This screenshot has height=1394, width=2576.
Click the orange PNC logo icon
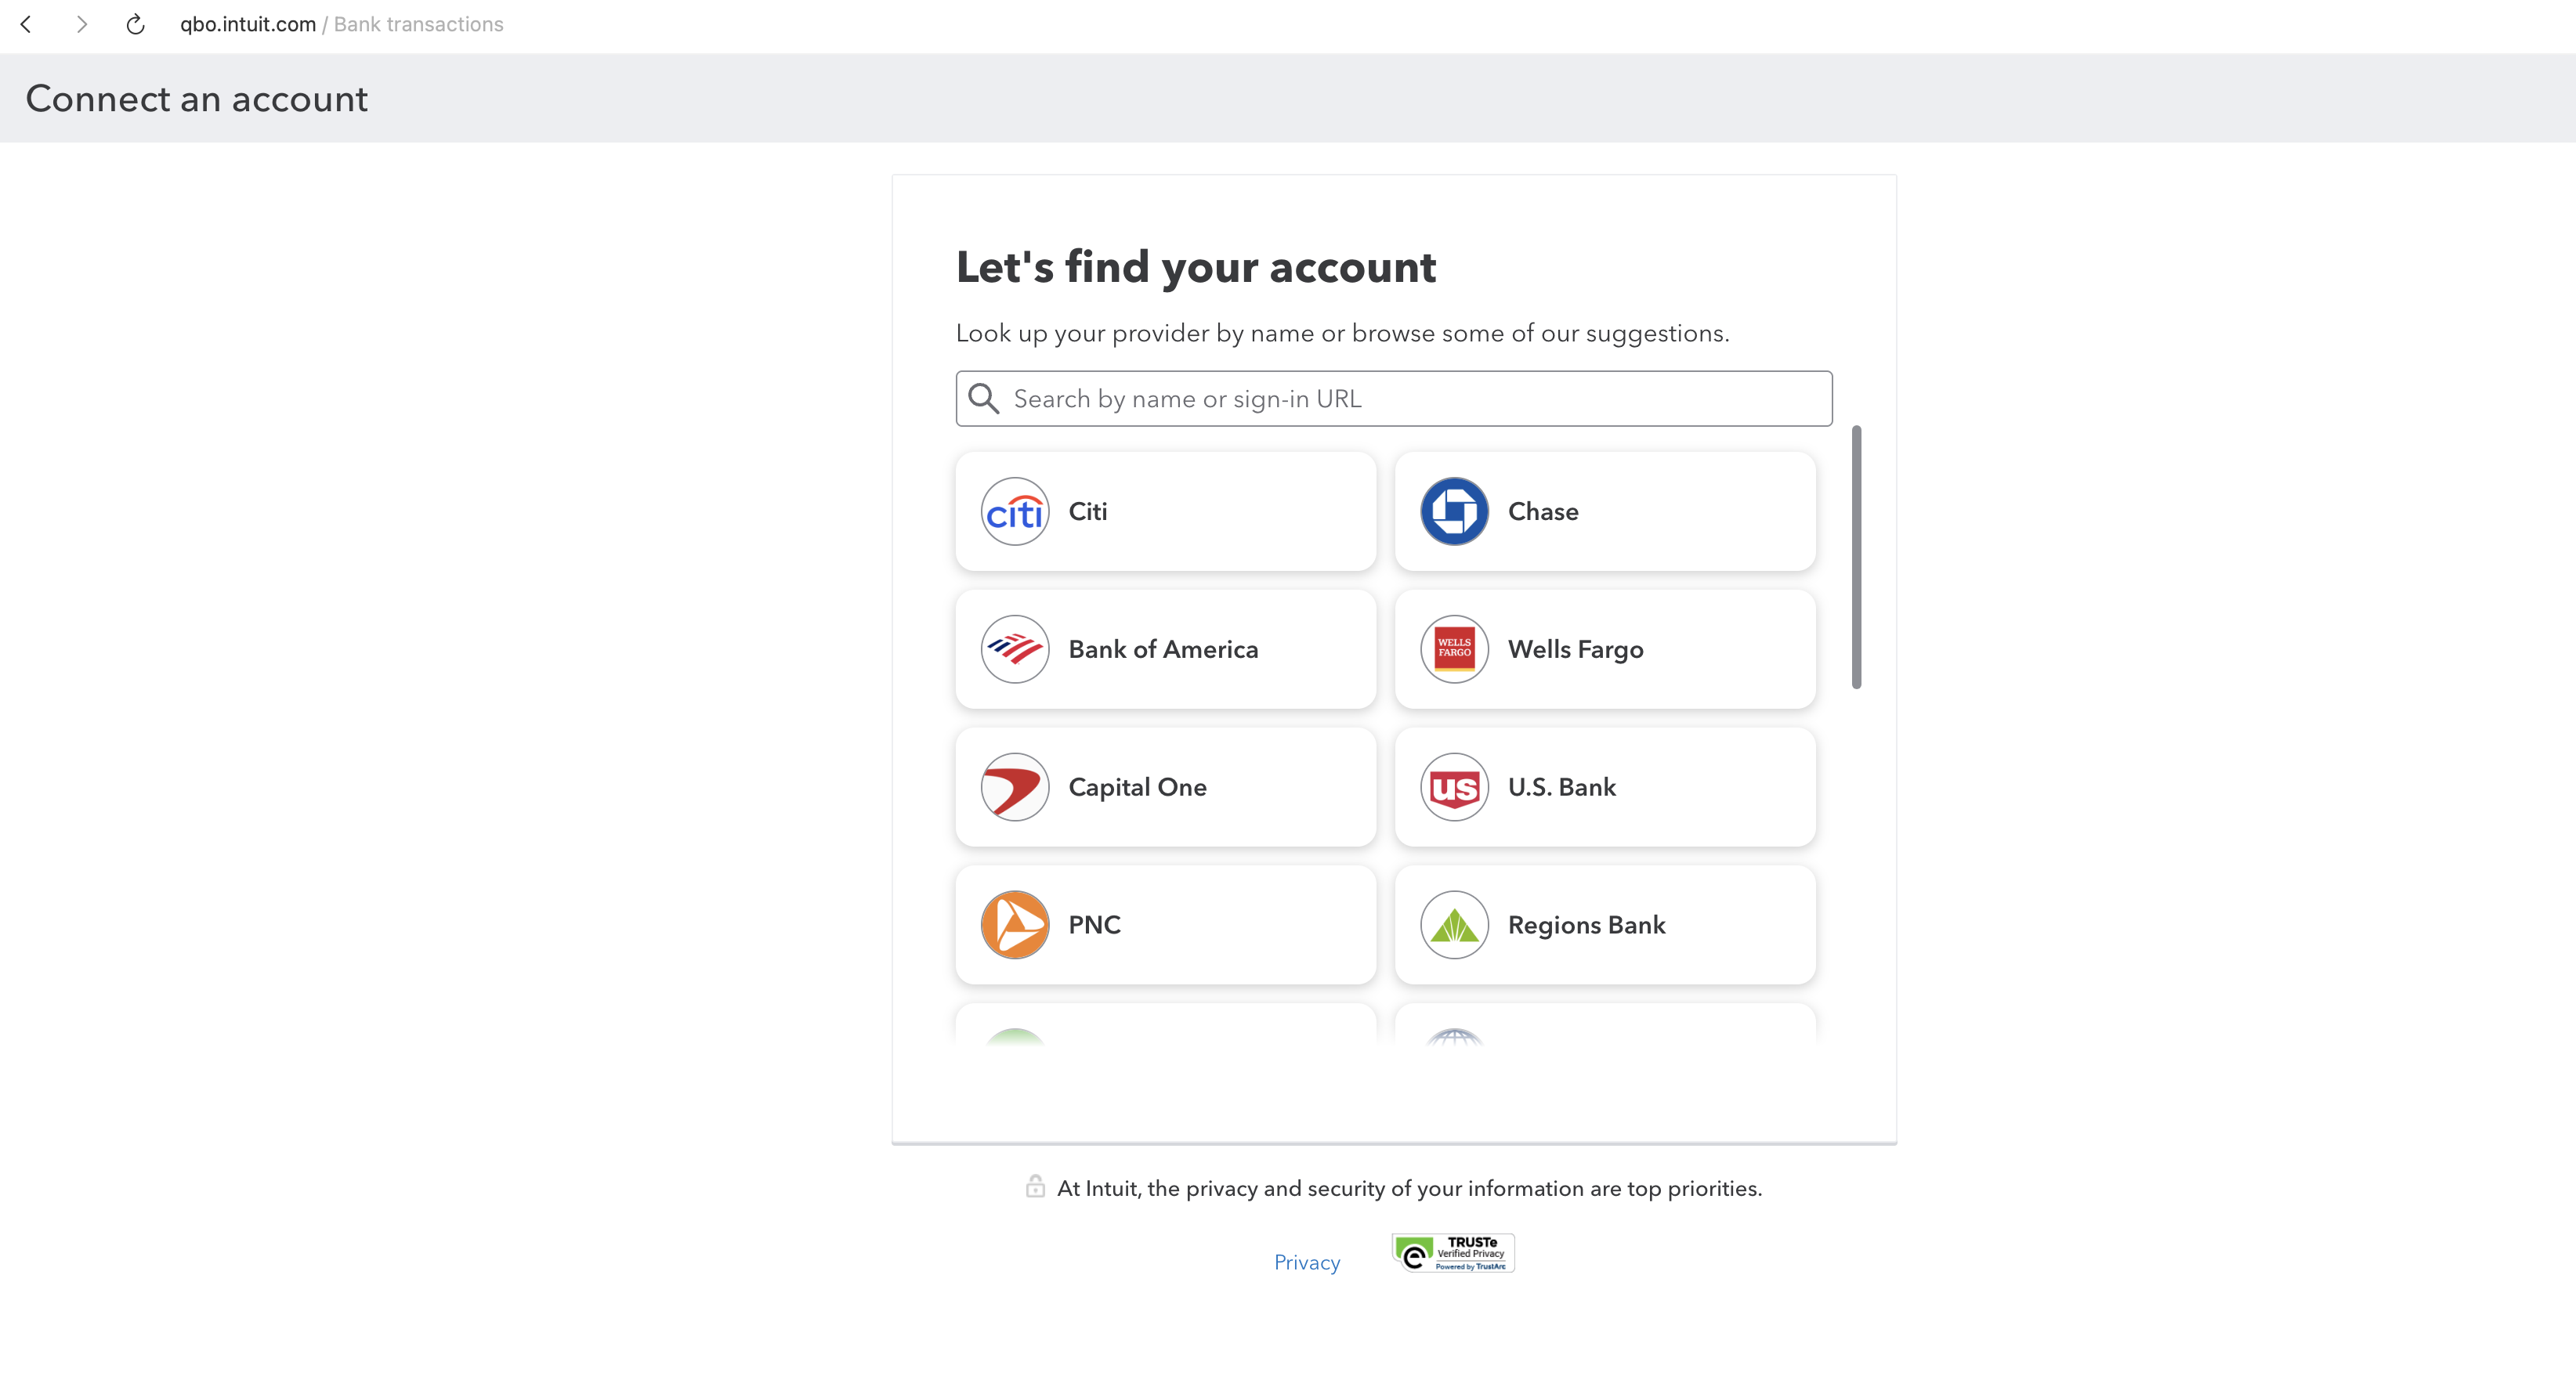[1014, 924]
